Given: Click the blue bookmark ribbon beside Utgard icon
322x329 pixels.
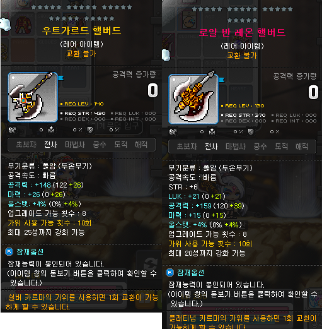Looking at the screenshot, I should coord(60,78).
